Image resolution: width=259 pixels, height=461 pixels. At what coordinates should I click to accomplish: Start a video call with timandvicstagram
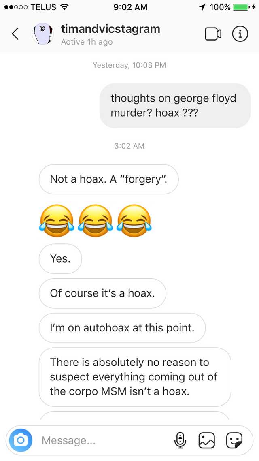[213, 34]
